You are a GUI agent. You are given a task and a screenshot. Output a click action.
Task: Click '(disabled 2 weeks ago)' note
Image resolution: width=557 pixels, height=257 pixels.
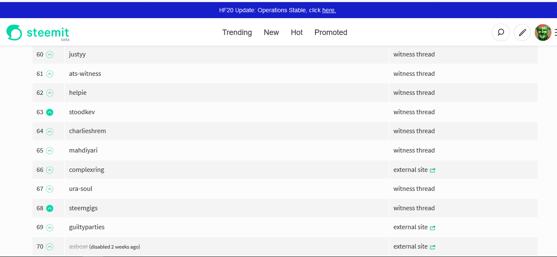(x=115, y=247)
